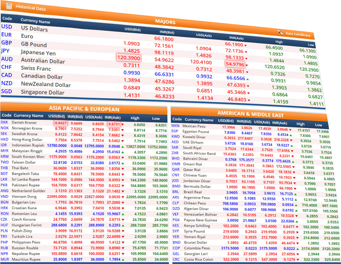Click the ASIA PACIFIC & EUROPEAN heading
Viewport: 341px width, 264px height.
coord(84,109)
